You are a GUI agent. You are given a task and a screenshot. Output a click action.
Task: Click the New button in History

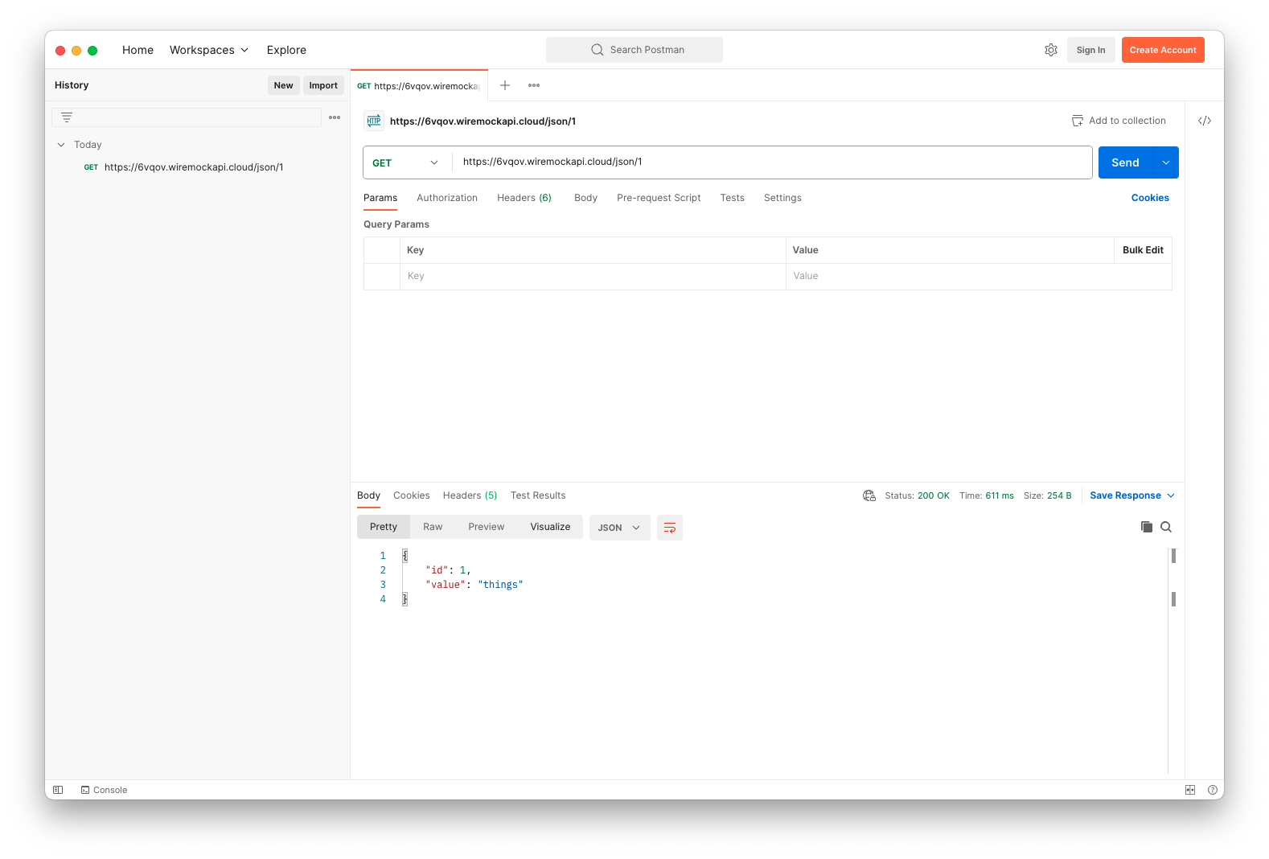tap(283, 85)
